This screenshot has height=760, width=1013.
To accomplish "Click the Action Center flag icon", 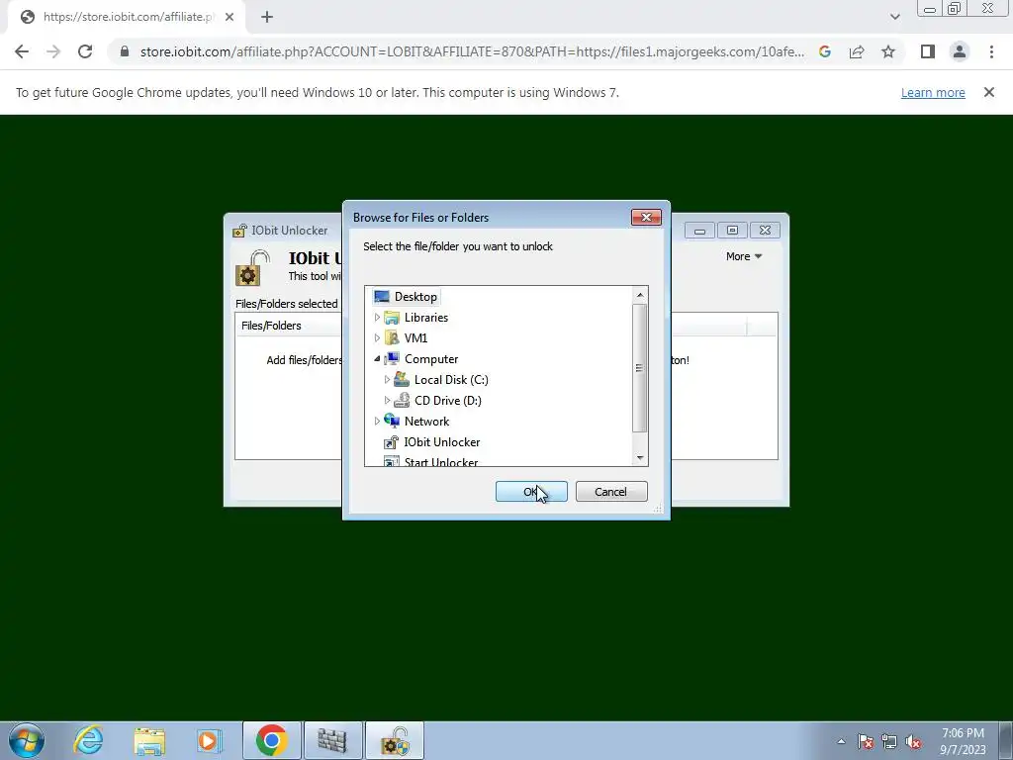I will tap(866, 741).
